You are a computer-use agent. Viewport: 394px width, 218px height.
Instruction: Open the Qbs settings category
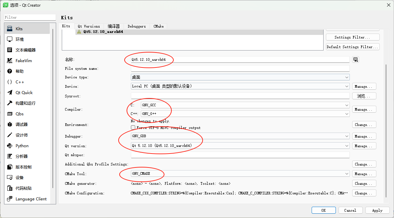[27, 114]
